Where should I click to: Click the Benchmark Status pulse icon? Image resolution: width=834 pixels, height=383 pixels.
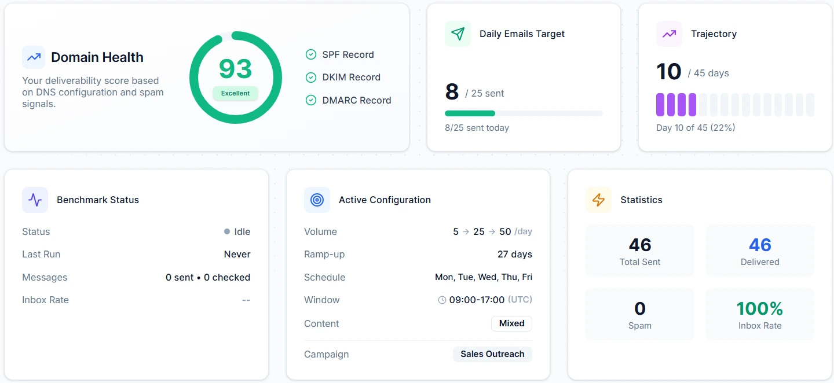point(35,200)
